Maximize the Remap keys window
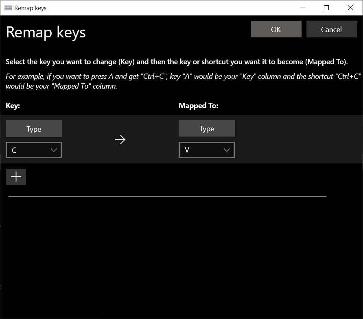 [326, 8]
